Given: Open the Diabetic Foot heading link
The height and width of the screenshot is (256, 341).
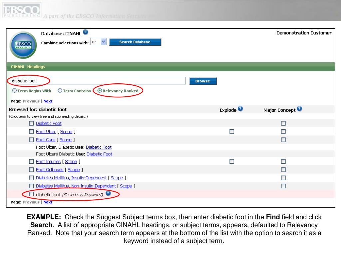Looking at the screenshot, I should (49, 123).
